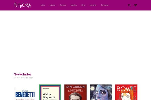
Task: Open the shopping cart icon
Action: [x=135, y=5]
